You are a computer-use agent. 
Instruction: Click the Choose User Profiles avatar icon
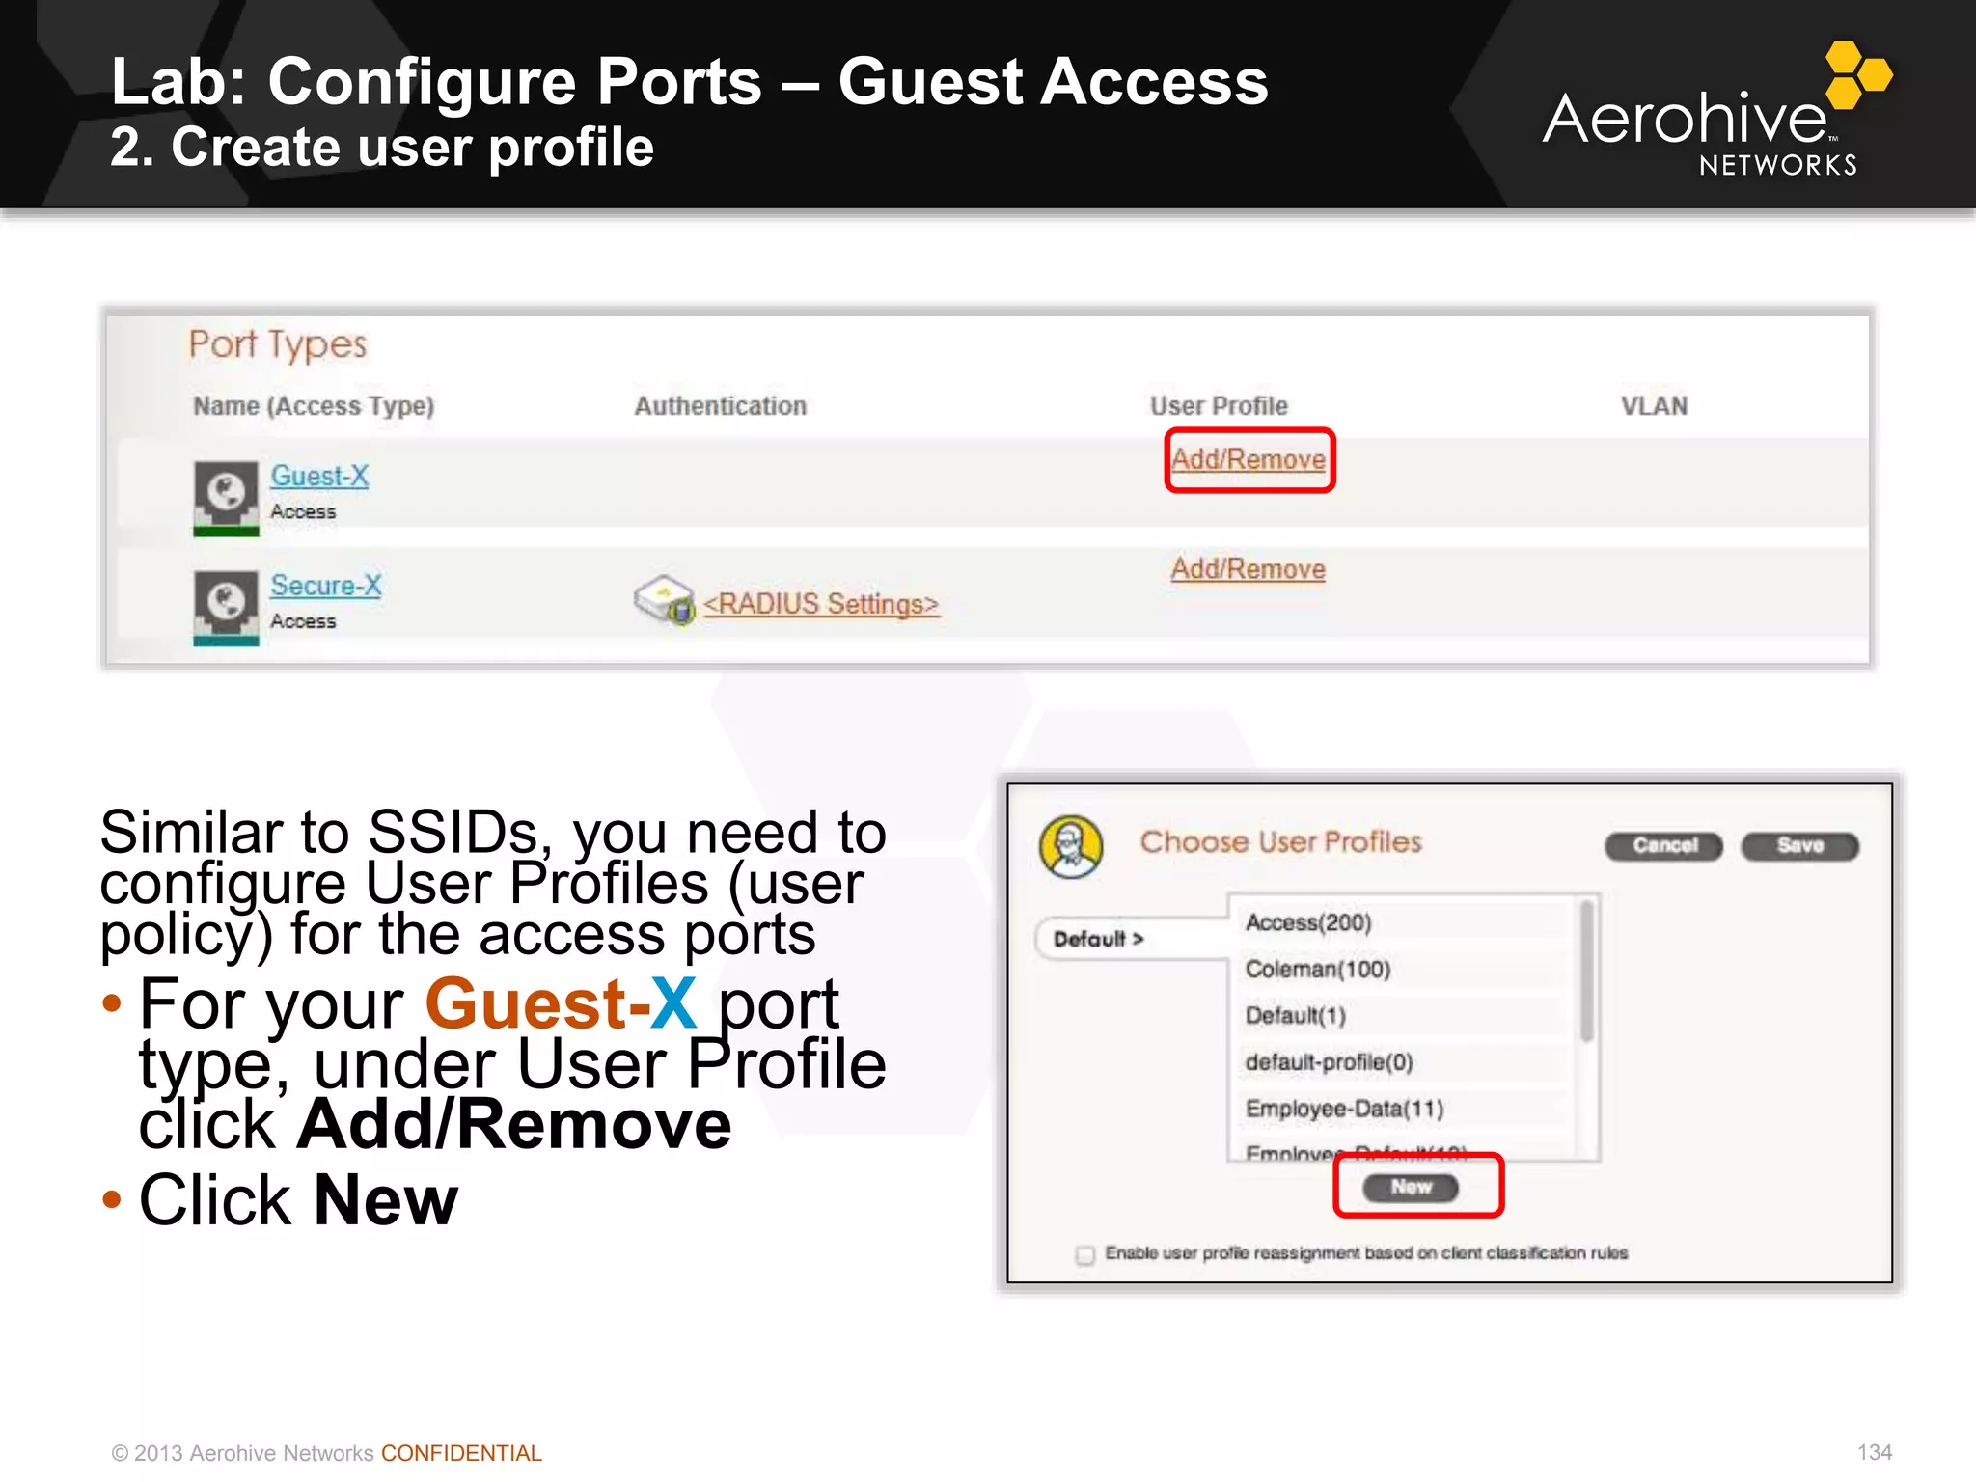point(1071,846)
